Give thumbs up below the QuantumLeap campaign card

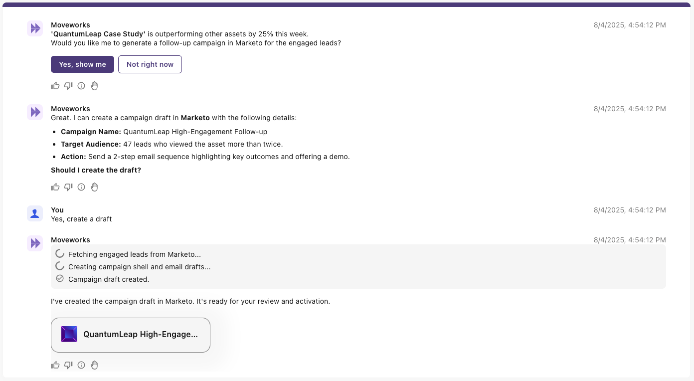tap(55, 365)
